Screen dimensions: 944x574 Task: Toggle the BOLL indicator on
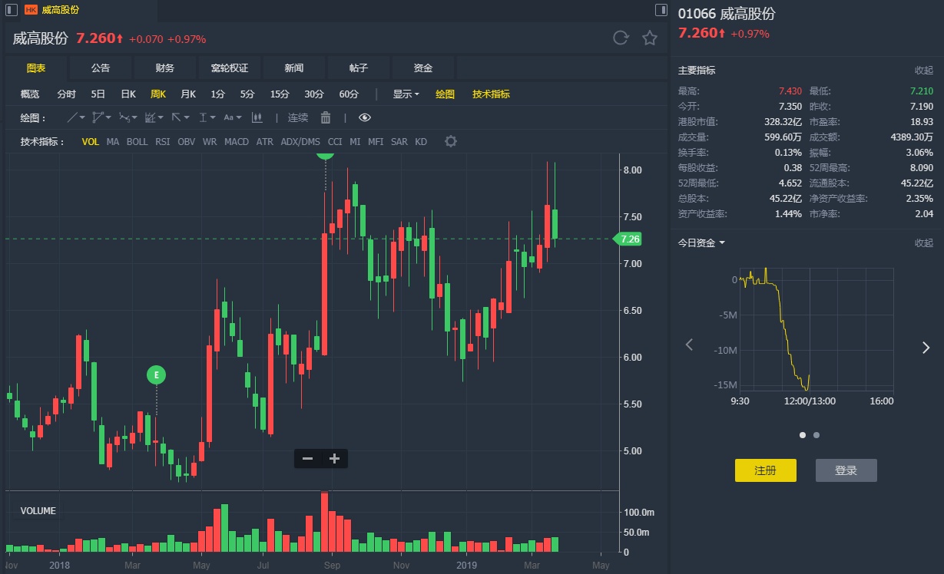(x=137, y=142)
